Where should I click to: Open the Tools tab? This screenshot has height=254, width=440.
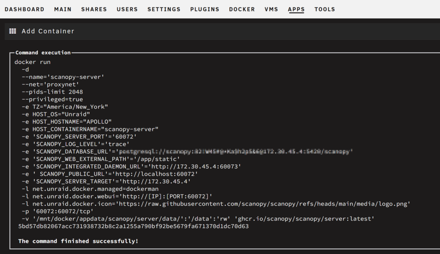(325, 9)
